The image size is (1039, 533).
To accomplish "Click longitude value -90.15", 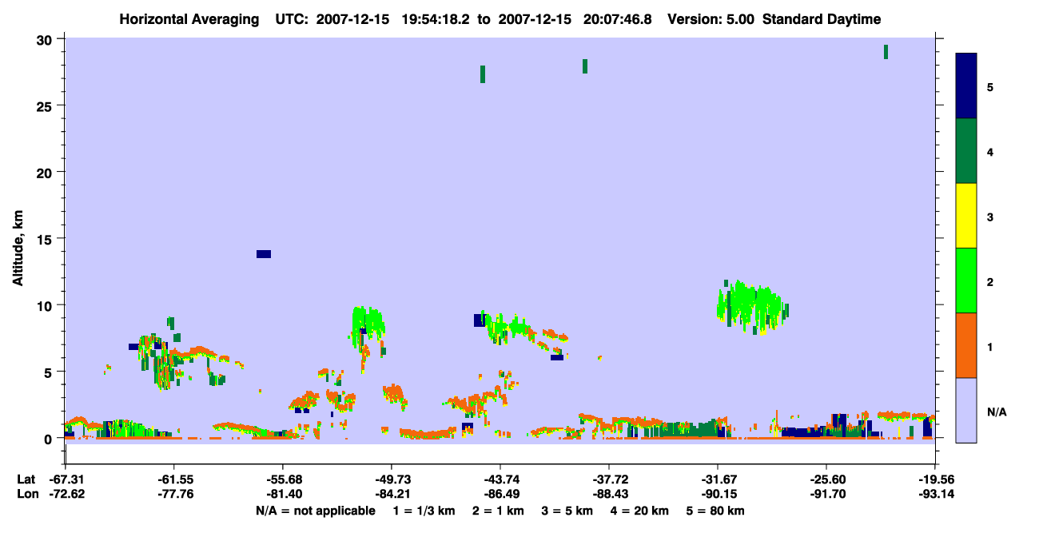I will (x=718, y=494).
